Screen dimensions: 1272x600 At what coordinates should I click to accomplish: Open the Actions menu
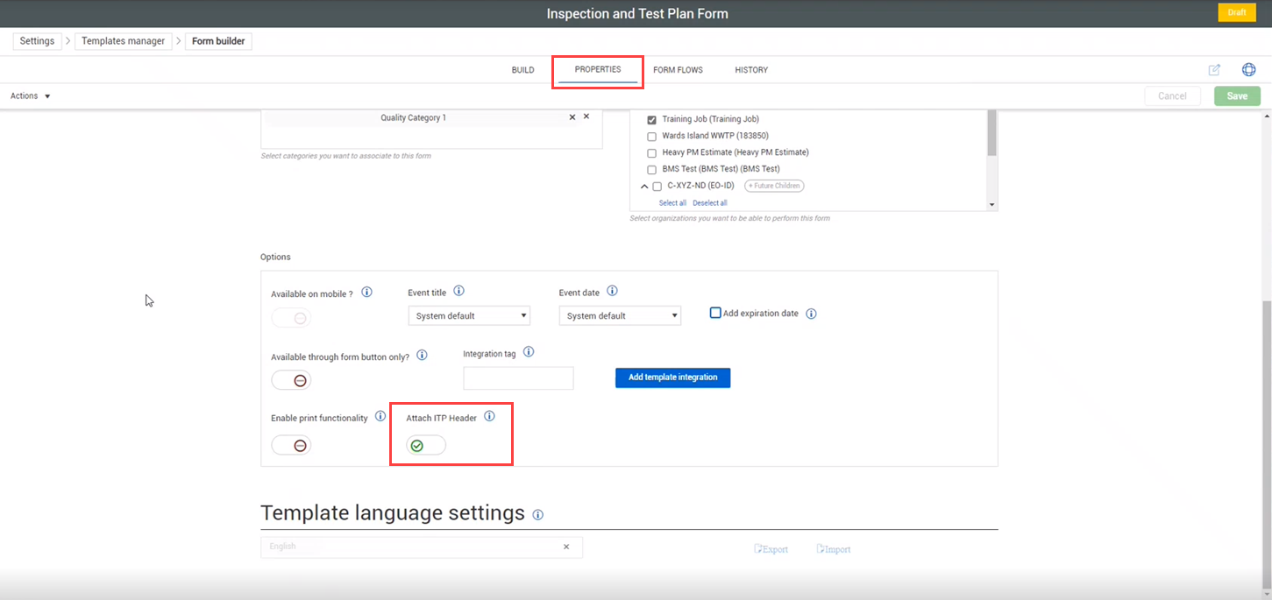[25, 95]
